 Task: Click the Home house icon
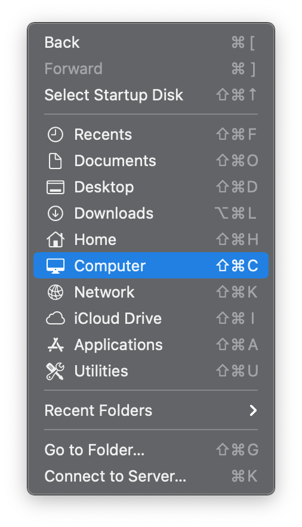point(55,240)
